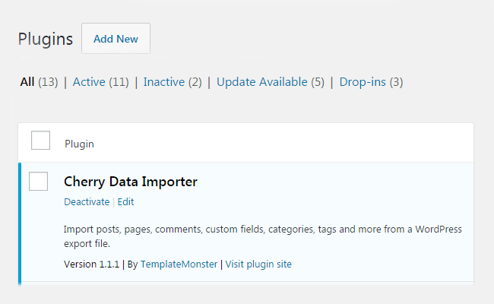
Task: Tick the select-all checkbox in table header
Action: [40, 140]
